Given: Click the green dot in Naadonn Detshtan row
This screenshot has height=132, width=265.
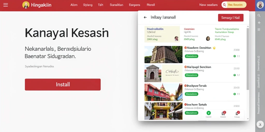Looking at the screenshot, I should 234,56.
